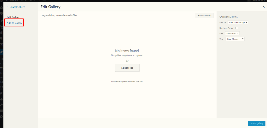
Task: Open the Plugins plug icon in sidebar
Action: pyautogui.click(x=1, y=93)
